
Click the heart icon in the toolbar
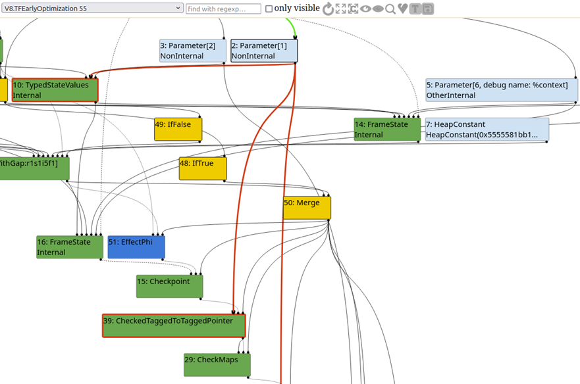pyautogui.click(x=402, y=9)
